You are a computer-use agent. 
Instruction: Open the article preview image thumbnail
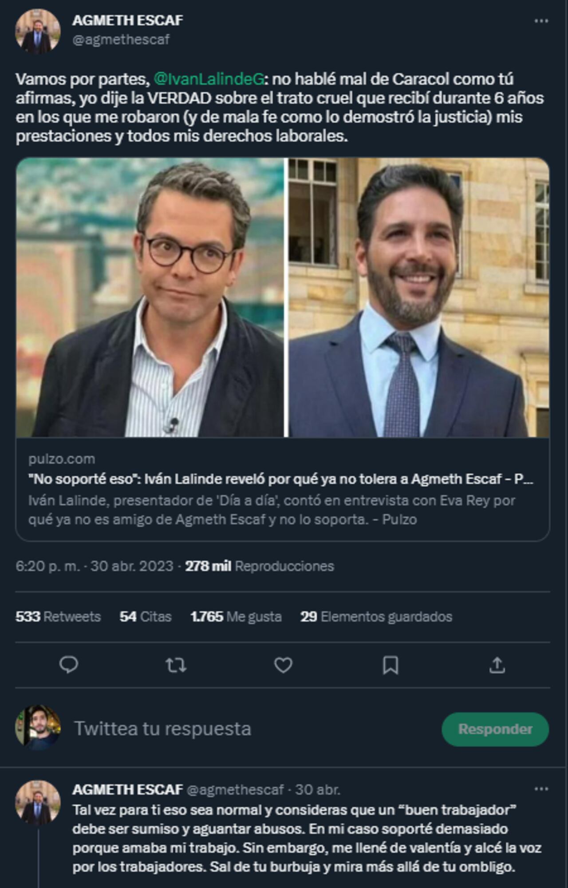pos(283,297)
